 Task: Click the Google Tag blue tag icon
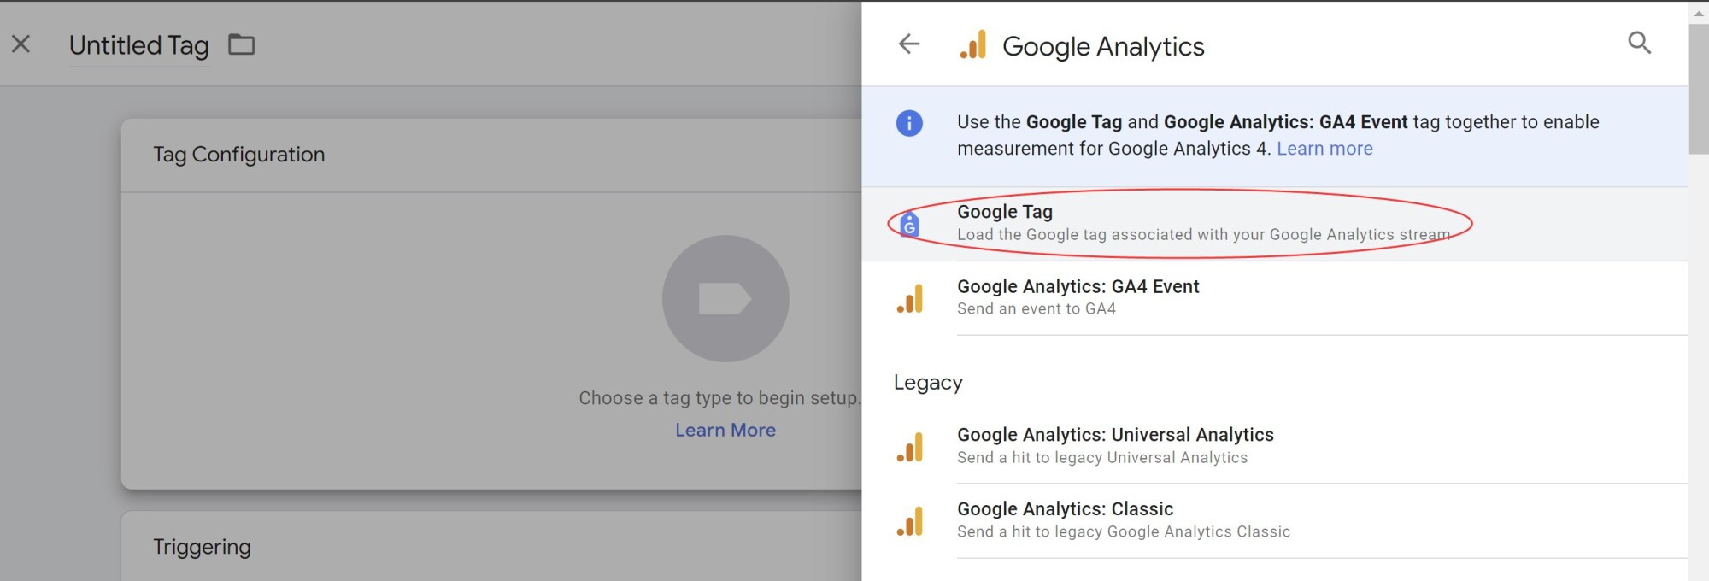point(909,224)
